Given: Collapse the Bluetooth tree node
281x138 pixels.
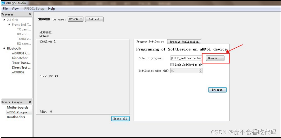Looking at the screenshot, I should [x=4, y=49].
